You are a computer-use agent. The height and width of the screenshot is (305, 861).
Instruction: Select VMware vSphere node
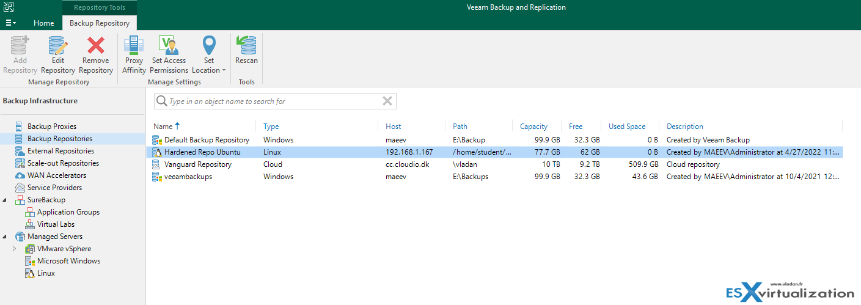tap(64, 249)
